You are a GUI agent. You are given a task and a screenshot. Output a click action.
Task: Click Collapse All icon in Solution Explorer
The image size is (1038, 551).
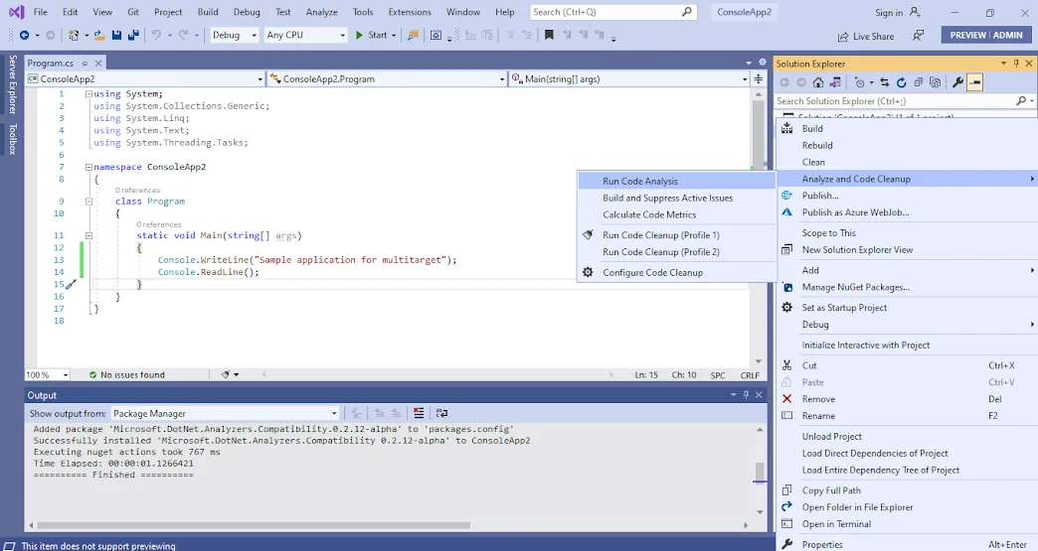[918, 82]
